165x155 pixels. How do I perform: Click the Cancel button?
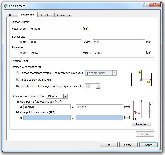pyautogui.click(x=128, y=145)
